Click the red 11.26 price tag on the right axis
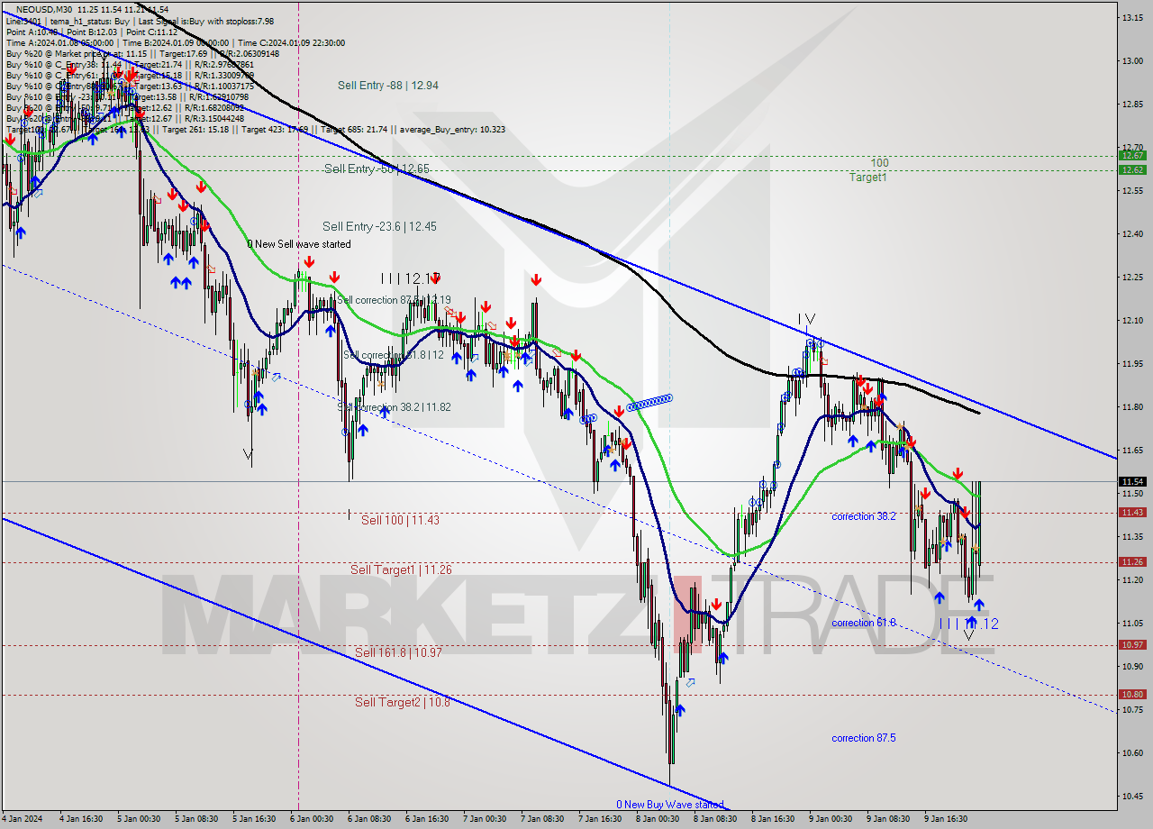The image size is (1153, 829). (1131, 561)
